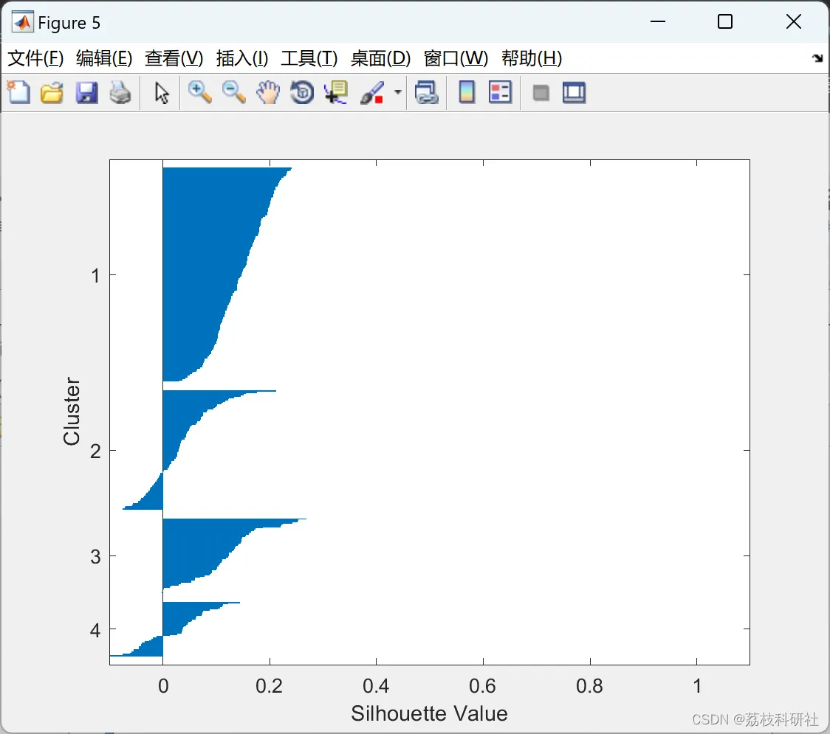Open the 文件(F) menu

[x=35, y=58]
